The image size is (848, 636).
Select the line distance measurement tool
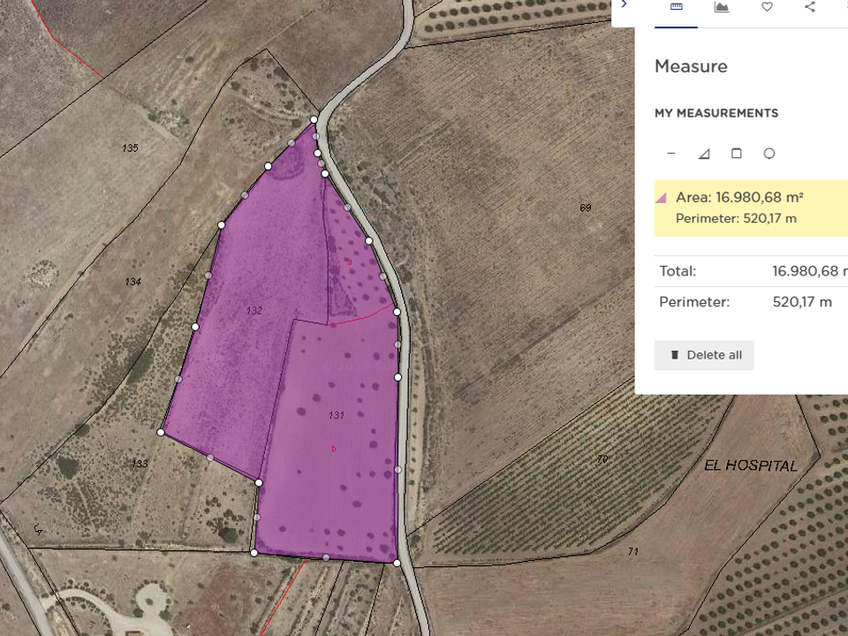click(x=671, y=154)
